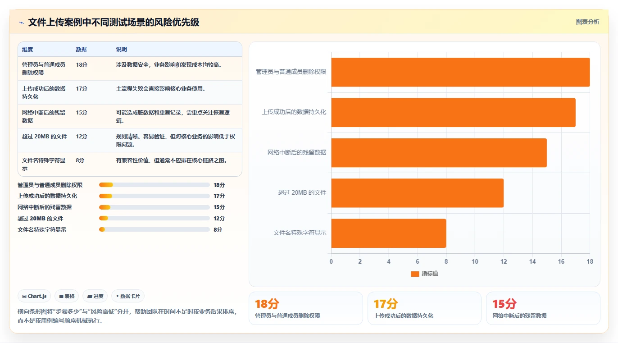Image resolution: width=618 pixels, height=343 pixels.
Task: Click the 17分 value in table
Action: pos(82,89)
